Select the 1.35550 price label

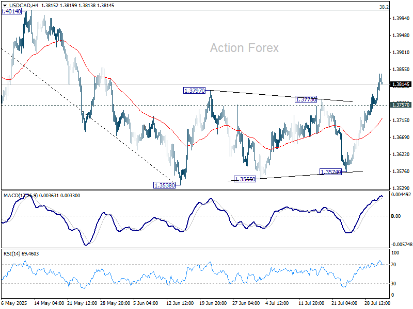(x=245, y=179)
